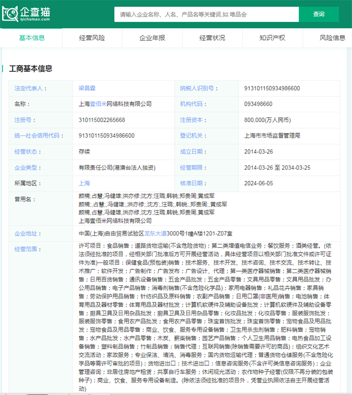Focus the company name search field
Image resolution: width=352 pixels, height=395 pixels.
[206, 14]
